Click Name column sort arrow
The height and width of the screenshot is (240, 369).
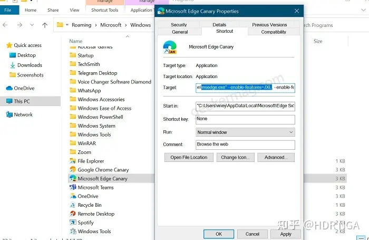[x=128, y=36]
